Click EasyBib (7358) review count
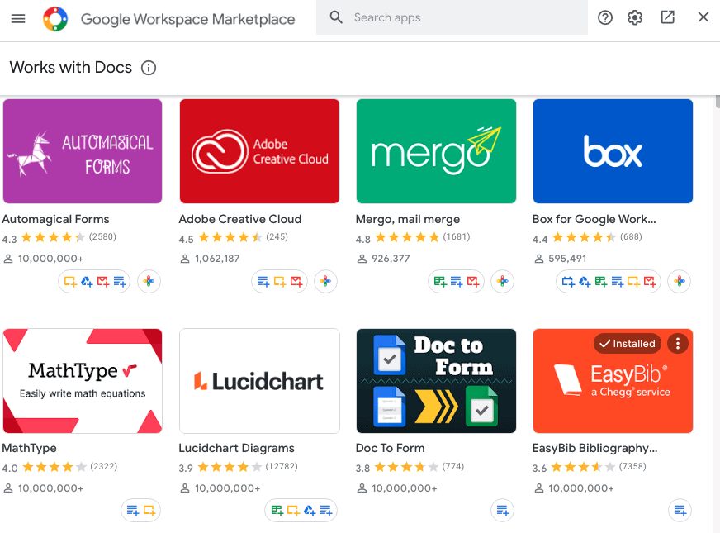 [632, 466]
